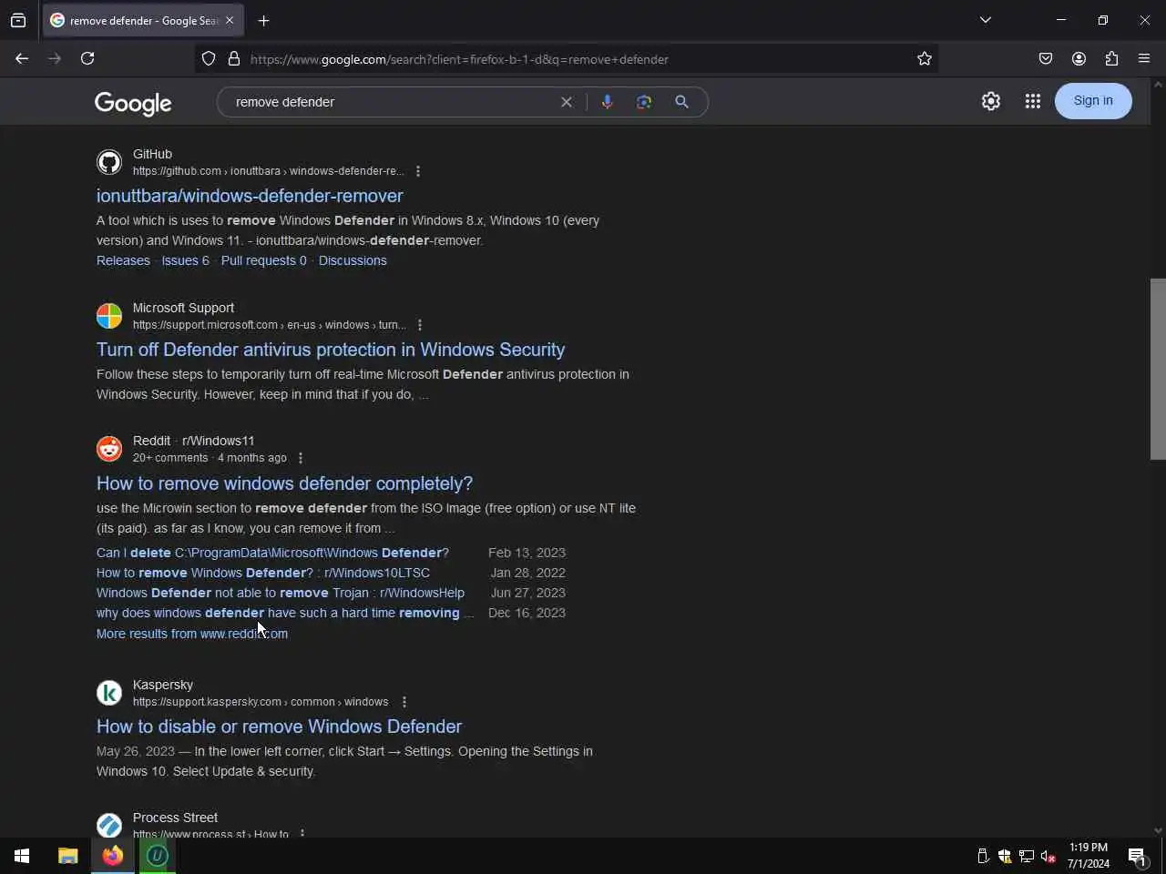Viewport: 1166px width, 874px height.
Task: Open 'How to remove windows defender completely?'
Action: pos(284,483)
